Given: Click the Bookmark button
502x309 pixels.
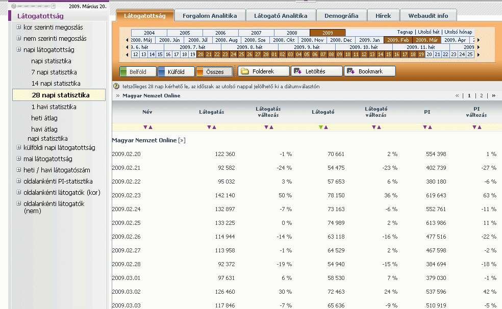Looking at the screenshot, I should tap(370, 71).
